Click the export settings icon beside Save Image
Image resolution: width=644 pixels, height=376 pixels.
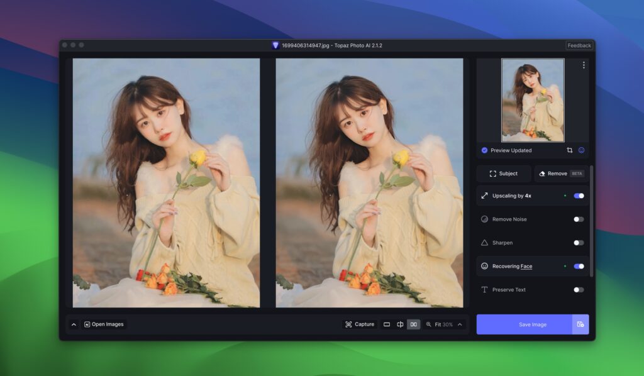tap(582, 324)
